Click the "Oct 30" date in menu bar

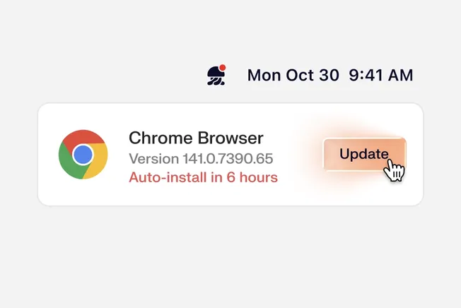coord(311,75)
